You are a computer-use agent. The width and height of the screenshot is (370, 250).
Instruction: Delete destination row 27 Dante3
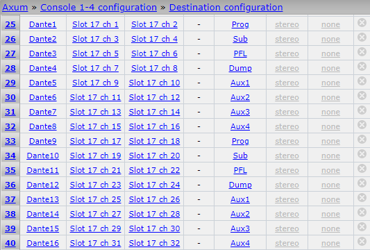click(x=362, y=52)
